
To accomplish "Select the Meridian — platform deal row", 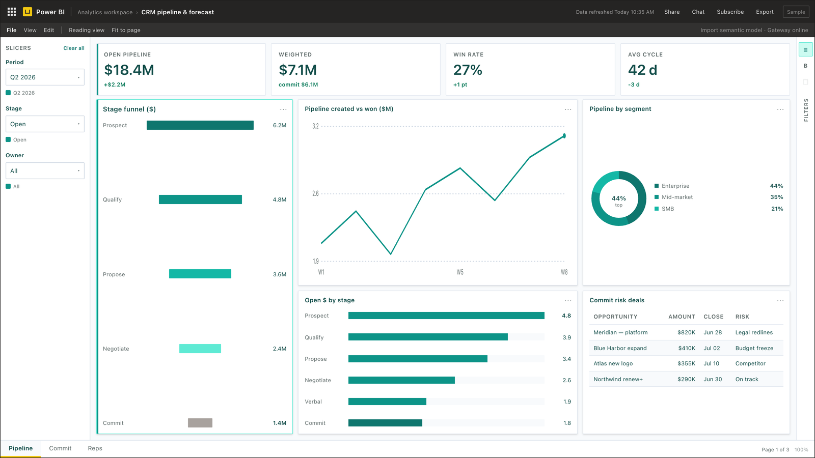I will point(686,332).
